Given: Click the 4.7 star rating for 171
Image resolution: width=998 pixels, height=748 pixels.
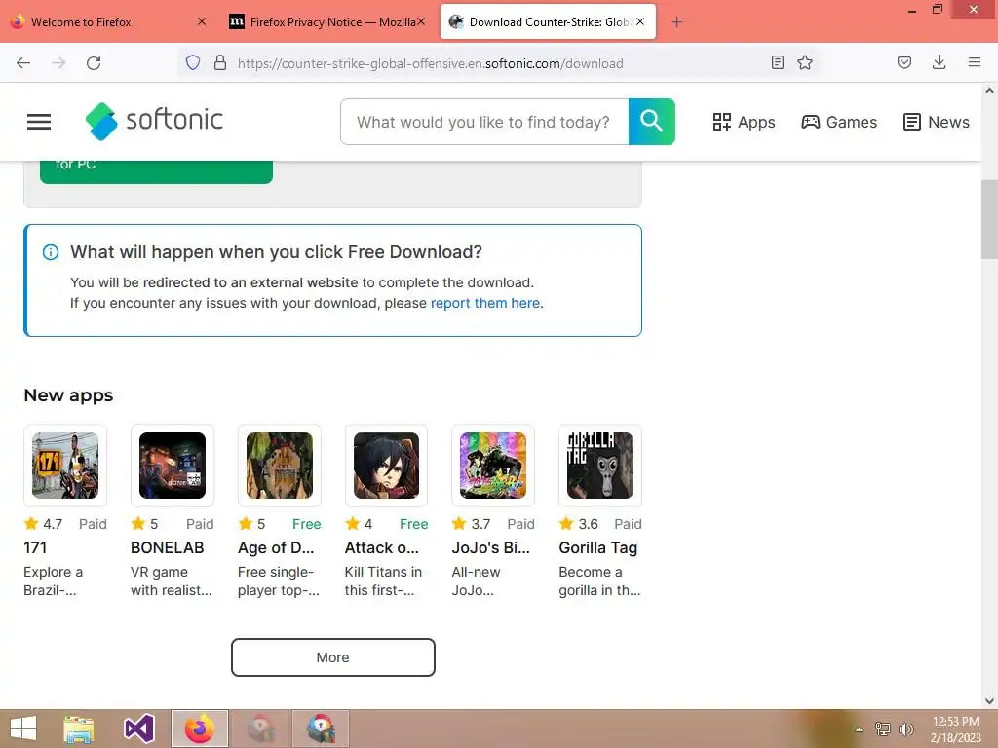Looking at the screenshot, I should (43, 523).
